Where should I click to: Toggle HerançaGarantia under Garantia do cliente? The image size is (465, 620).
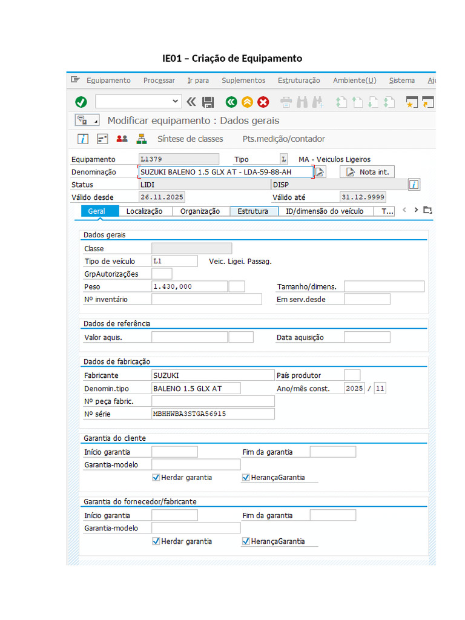coord(246,477)
